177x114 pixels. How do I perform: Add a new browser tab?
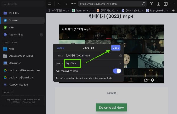click(173, 11)
